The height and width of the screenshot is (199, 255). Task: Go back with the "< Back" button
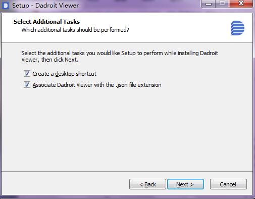tap(147, 184)
